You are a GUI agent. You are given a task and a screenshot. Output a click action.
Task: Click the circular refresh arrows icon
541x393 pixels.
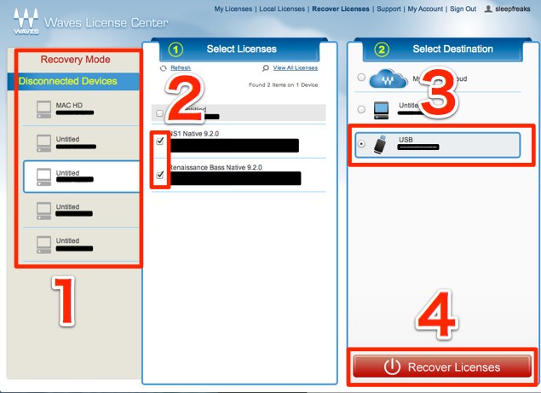[x=164, y=68]
